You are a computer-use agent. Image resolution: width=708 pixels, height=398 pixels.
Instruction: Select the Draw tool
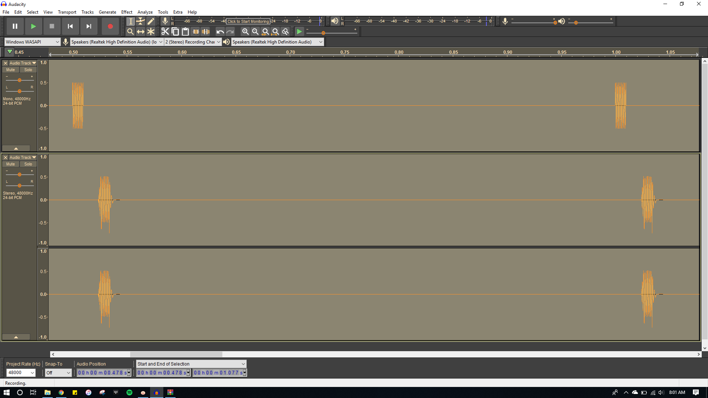[x=151, y=21]
